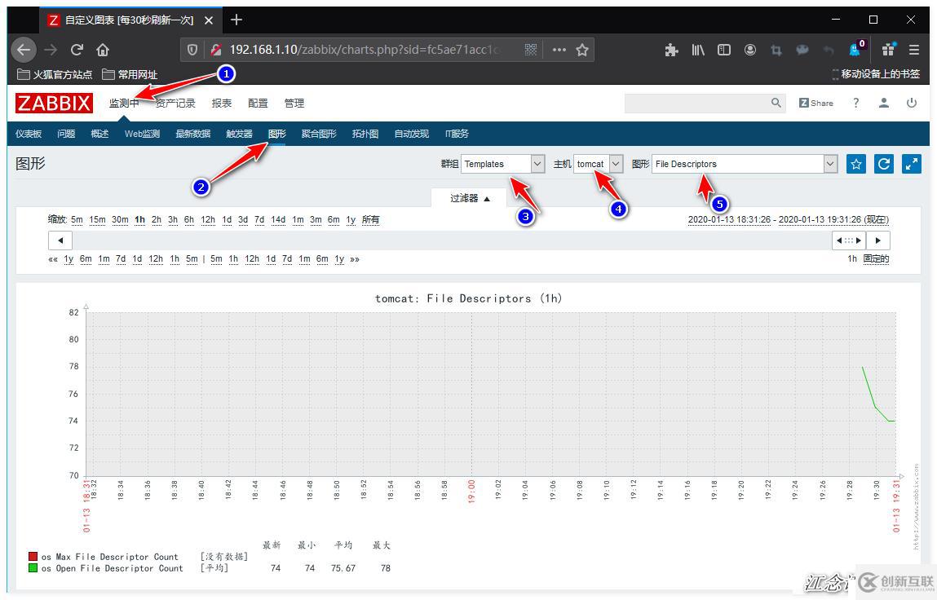
Task: Open the 报表 main menu
Action: tap(222, 103)
